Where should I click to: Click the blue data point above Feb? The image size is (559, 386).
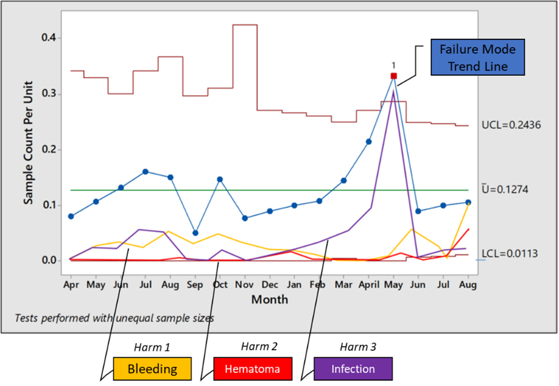[319, 200]
